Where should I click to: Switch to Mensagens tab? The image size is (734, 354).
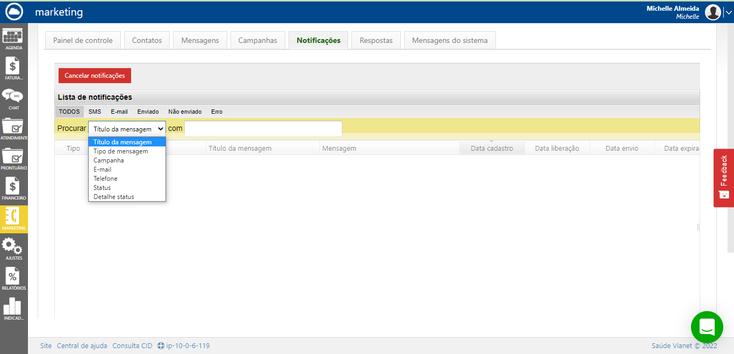click(200, 40)
